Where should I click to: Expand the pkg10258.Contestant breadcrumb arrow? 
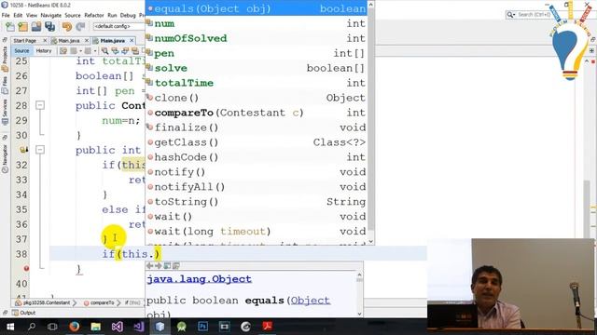coord(75,303)
